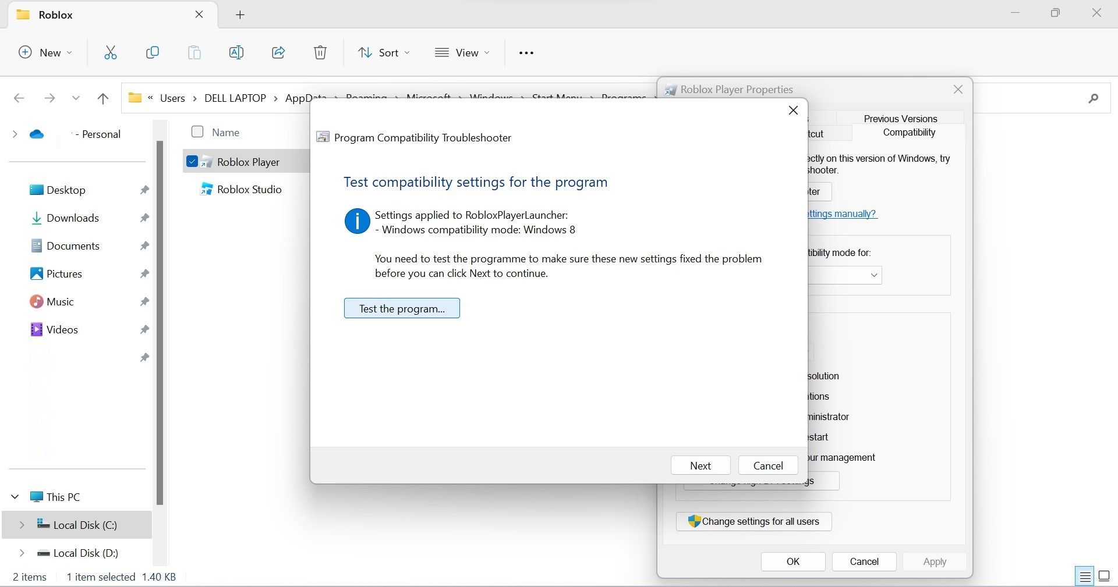The height and width of the screenshot is (587, 1118).
Task: Uncheck the Roblox Player item checkbox
Action: (x=192, y=161)
